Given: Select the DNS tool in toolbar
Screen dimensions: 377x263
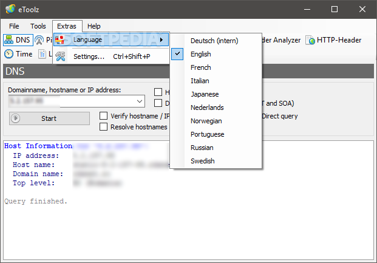Looking at the screenshot, I should [18, 40].
